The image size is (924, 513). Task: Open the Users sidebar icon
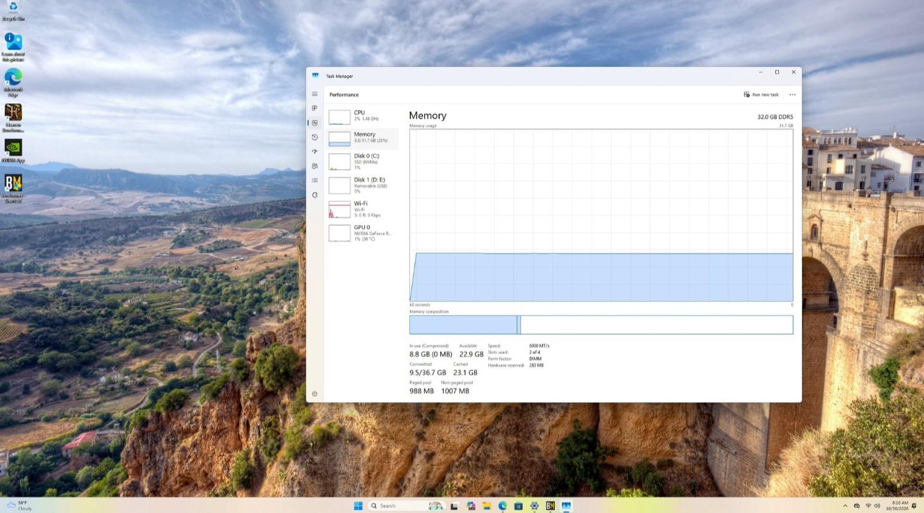314,165
